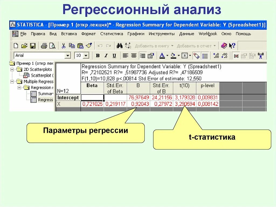Screen dimensions: 276x207
Task: Toggle Italic formatting
Action: 106,56
